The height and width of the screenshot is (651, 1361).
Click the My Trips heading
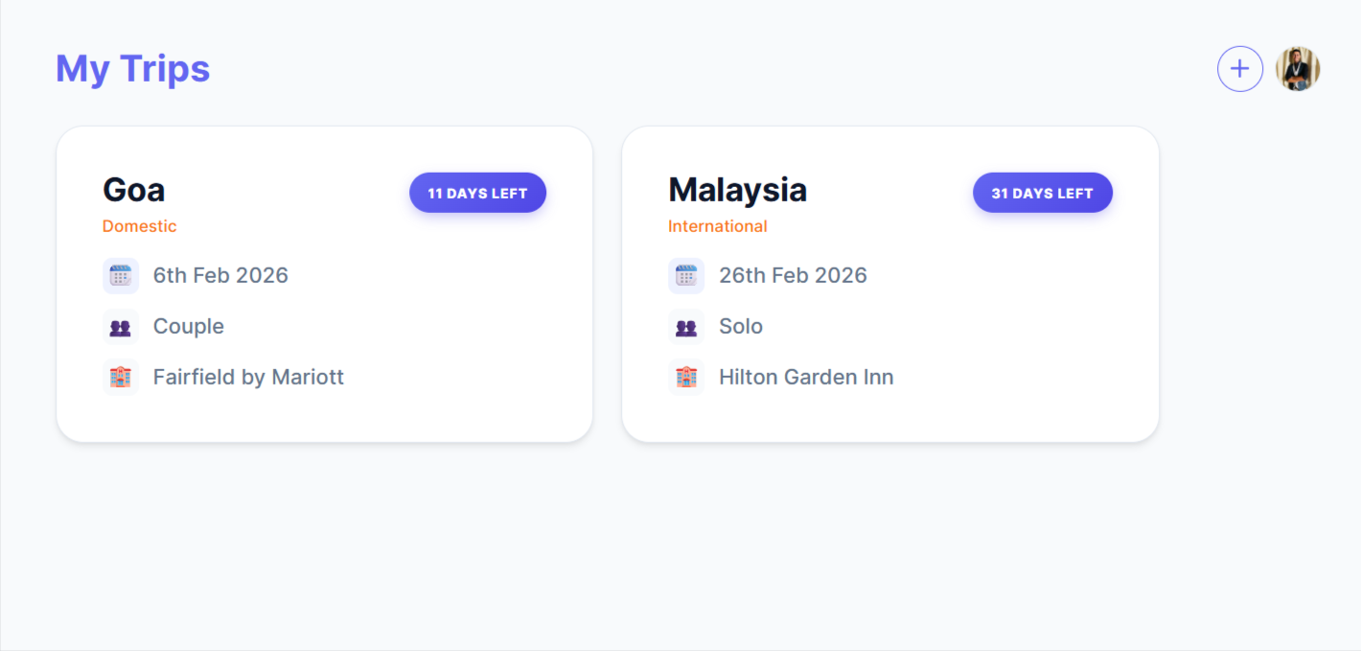[132, 68]
